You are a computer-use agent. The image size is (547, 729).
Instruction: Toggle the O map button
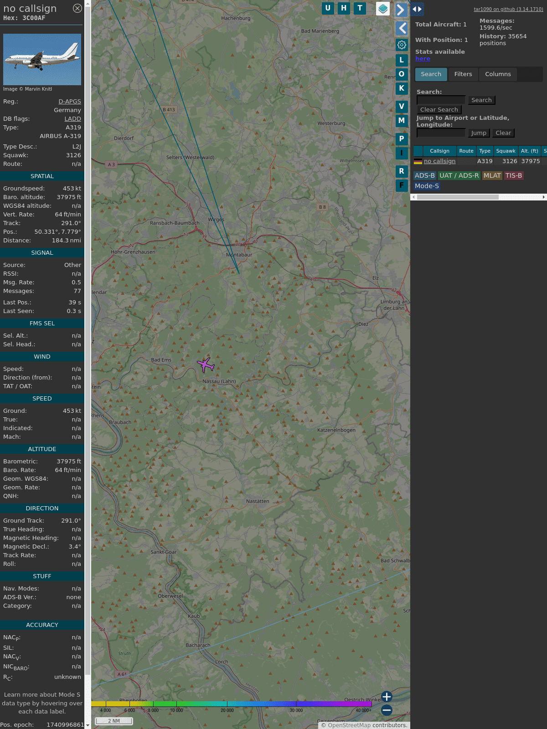(402, 74)
